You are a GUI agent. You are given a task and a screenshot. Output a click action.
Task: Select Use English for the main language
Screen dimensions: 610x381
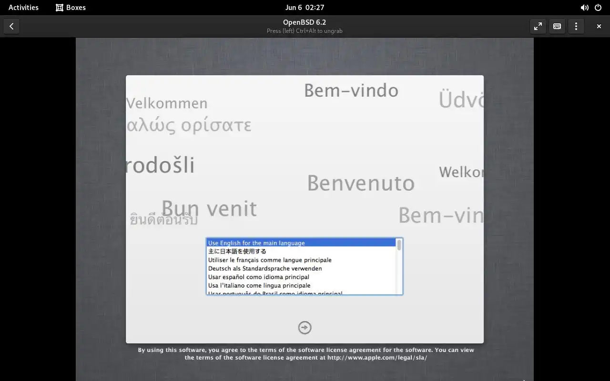[301, 243]
